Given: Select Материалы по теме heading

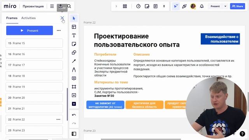Looking at the screenshot, I should pos(111,82).
